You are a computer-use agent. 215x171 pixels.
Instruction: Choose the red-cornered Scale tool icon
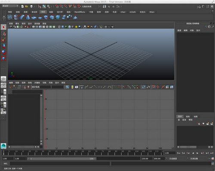pos(3,58)
